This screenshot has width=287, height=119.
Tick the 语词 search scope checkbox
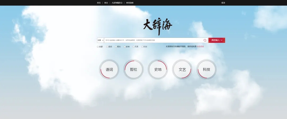(107, 47)
